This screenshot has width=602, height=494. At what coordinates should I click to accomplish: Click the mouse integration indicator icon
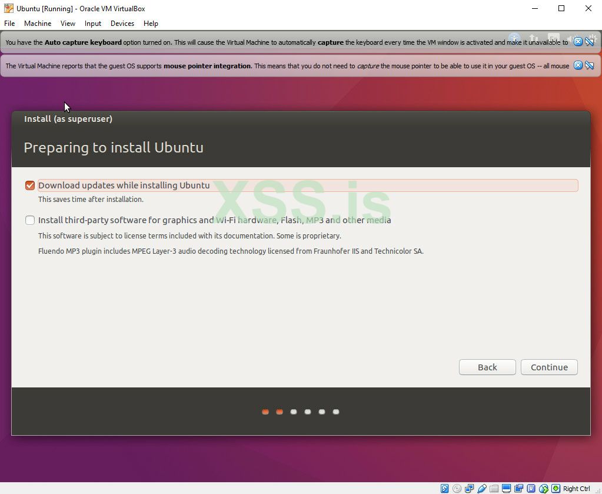click(x=543, y=488)
